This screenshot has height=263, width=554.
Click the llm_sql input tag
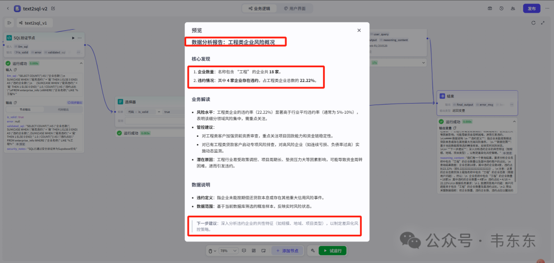(x=21, y=46)
